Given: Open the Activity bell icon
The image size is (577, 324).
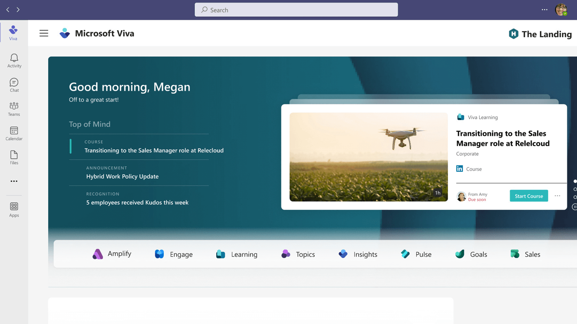Looking at the screenshot, I should (x=14, y=61).
